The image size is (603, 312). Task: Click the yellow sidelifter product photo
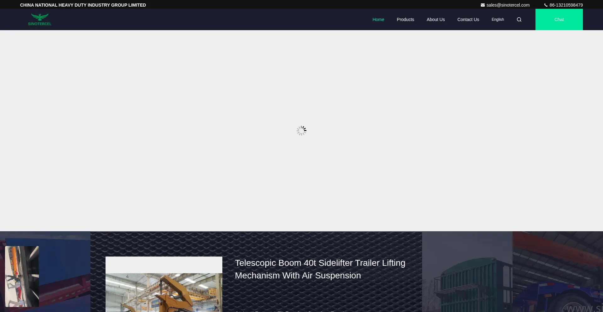point(164,292)
